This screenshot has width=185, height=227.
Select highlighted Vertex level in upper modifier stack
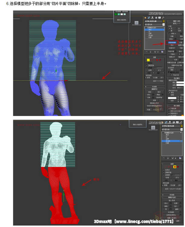pos(154,30)
